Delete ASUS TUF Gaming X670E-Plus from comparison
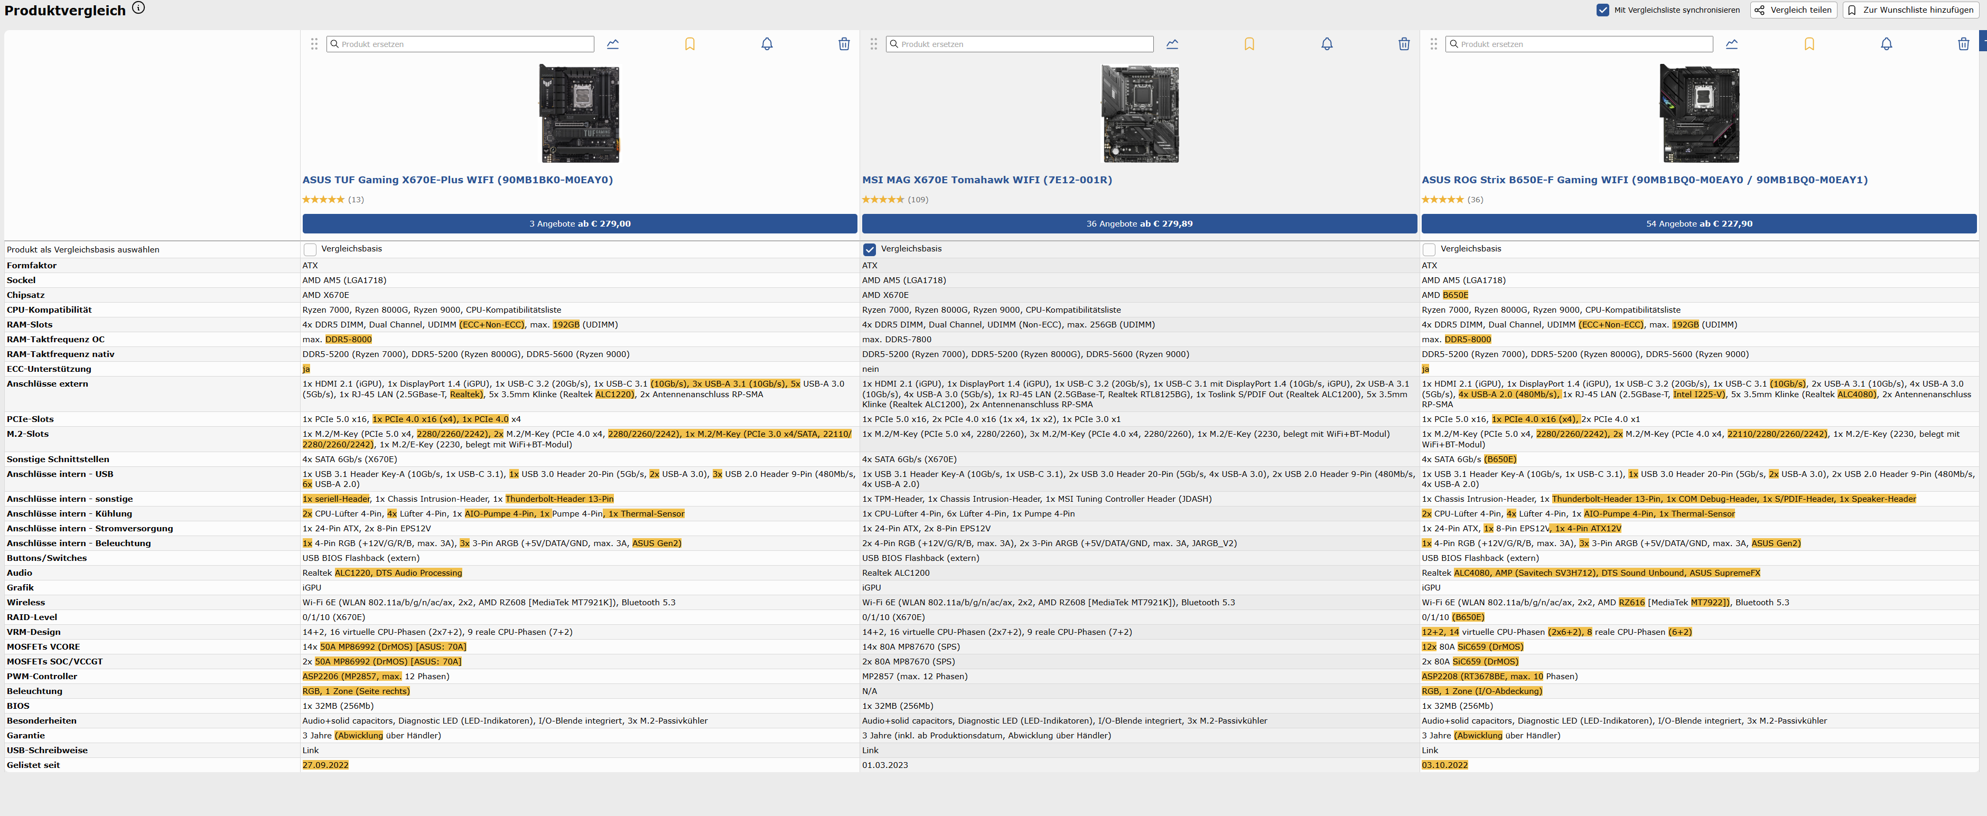 click(844, 44)
